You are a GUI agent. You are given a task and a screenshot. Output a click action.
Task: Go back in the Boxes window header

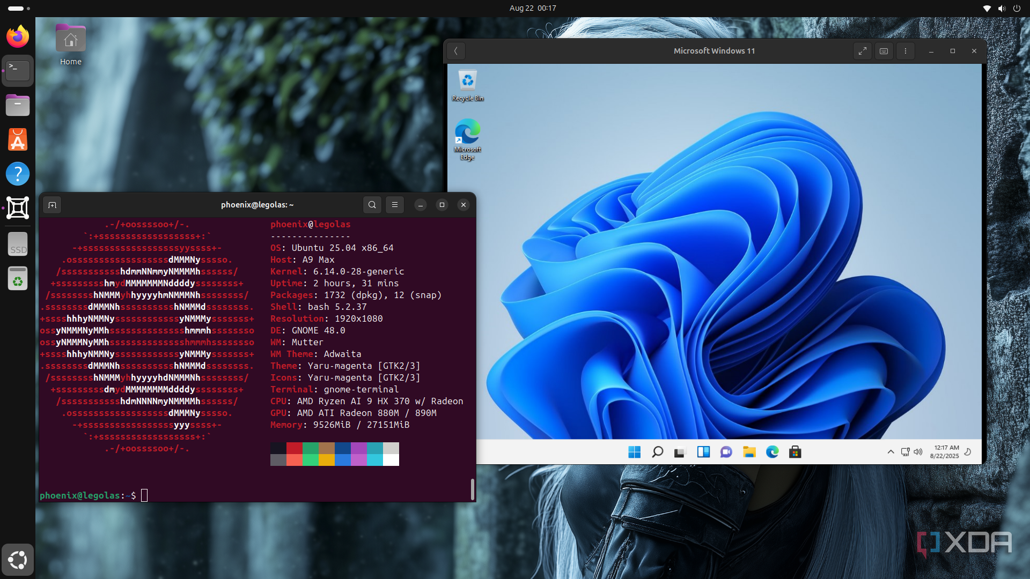coord(456,51)
